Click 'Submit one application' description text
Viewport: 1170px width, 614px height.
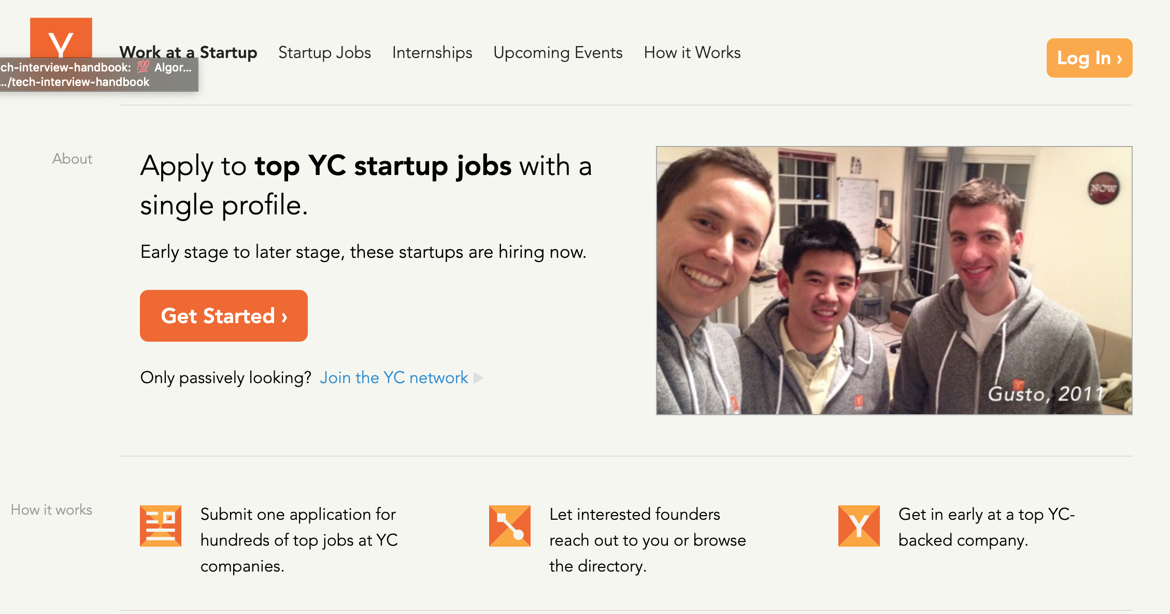tap(299, 540)
